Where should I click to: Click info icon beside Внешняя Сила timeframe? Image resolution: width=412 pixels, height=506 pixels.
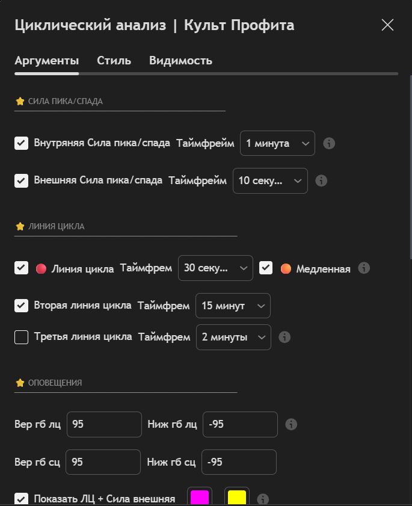321,180
